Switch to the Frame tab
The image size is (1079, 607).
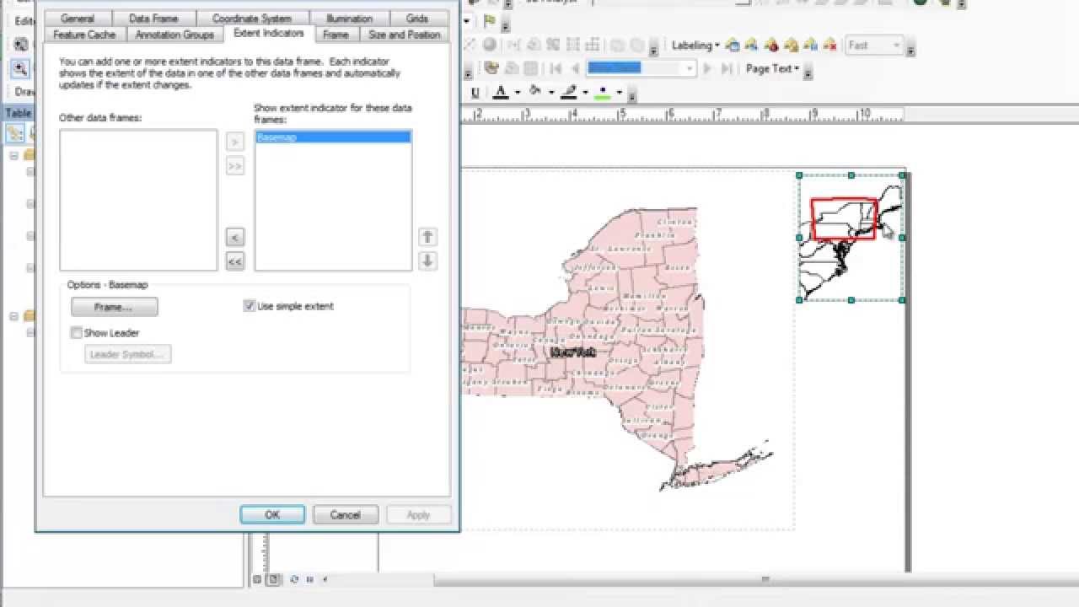336,35
